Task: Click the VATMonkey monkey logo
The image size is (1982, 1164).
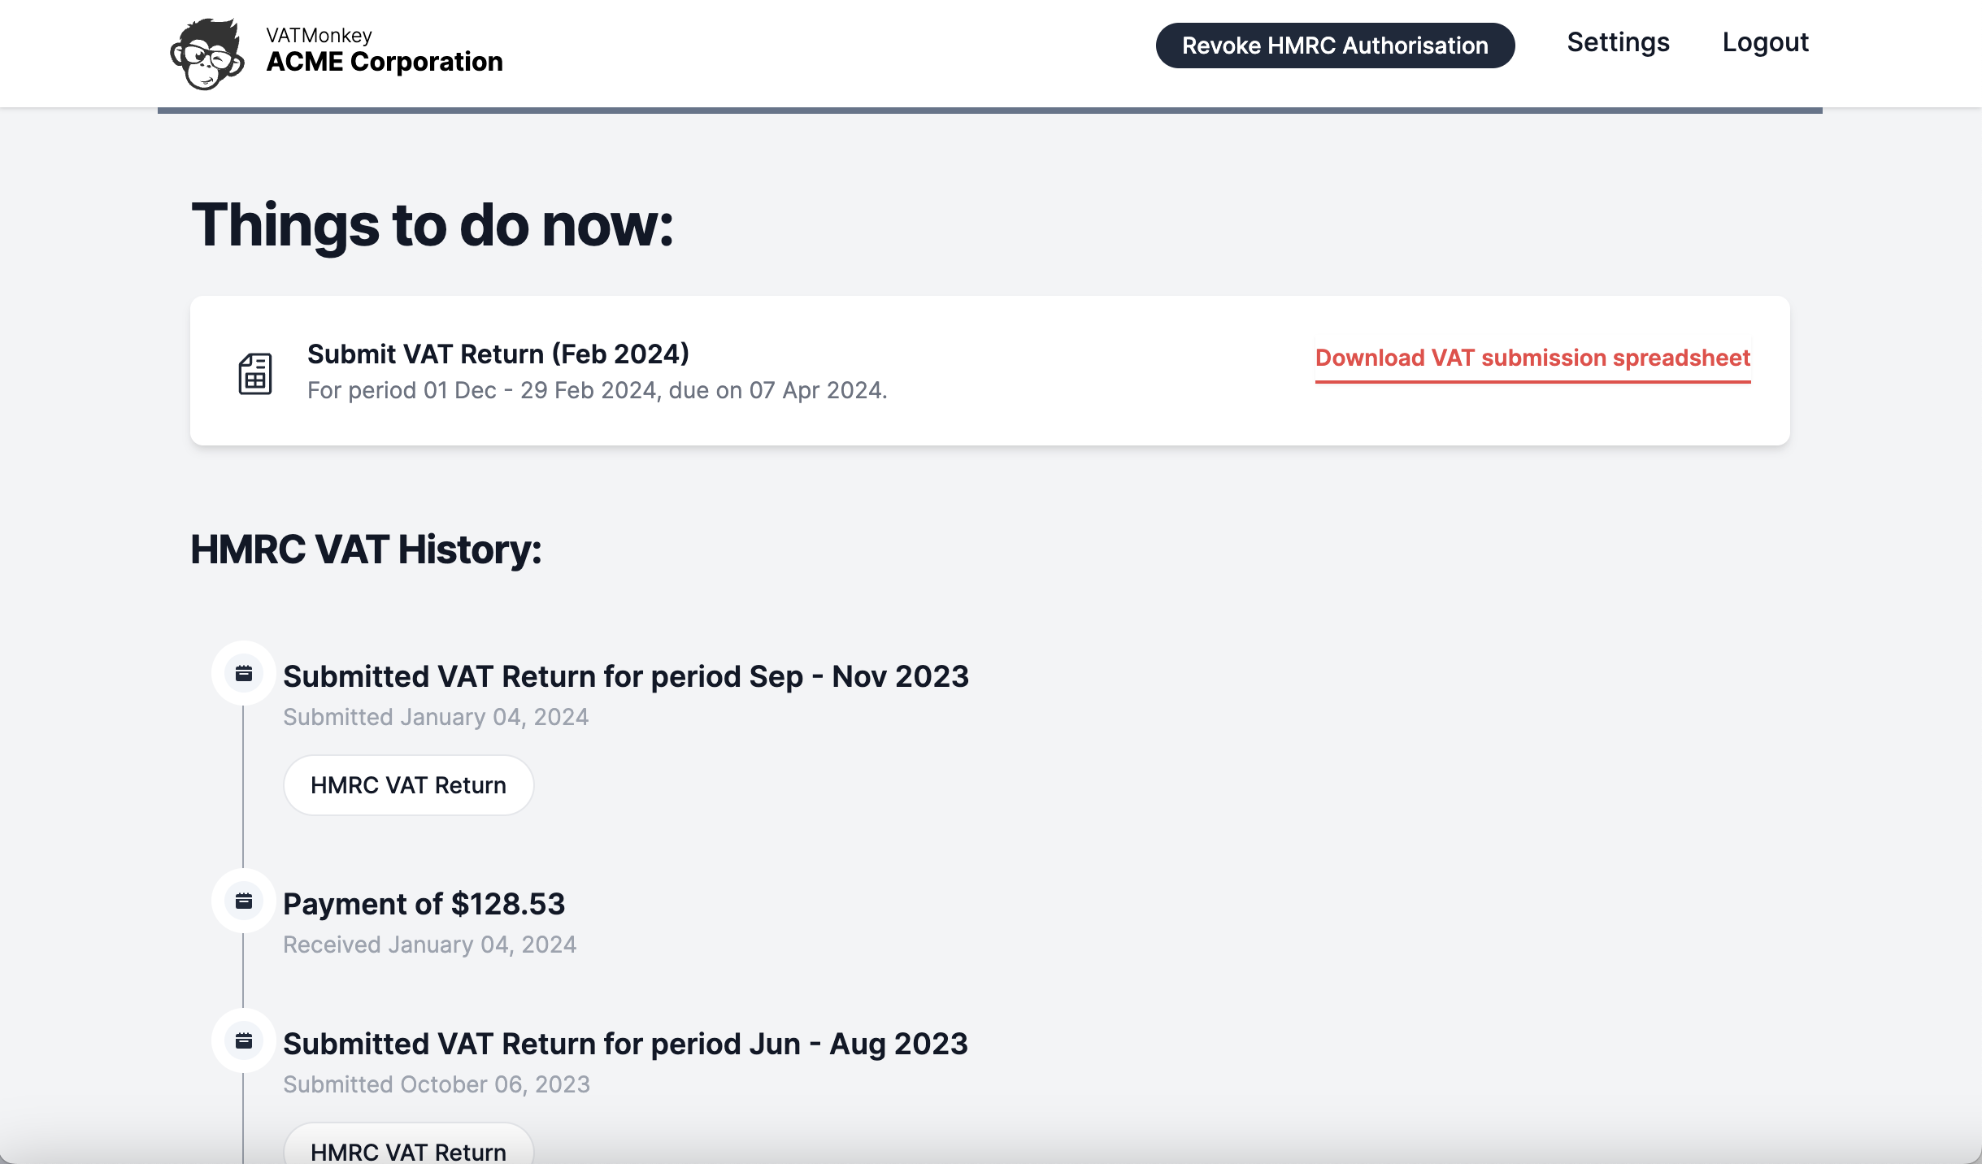Action: coord(206,54)
